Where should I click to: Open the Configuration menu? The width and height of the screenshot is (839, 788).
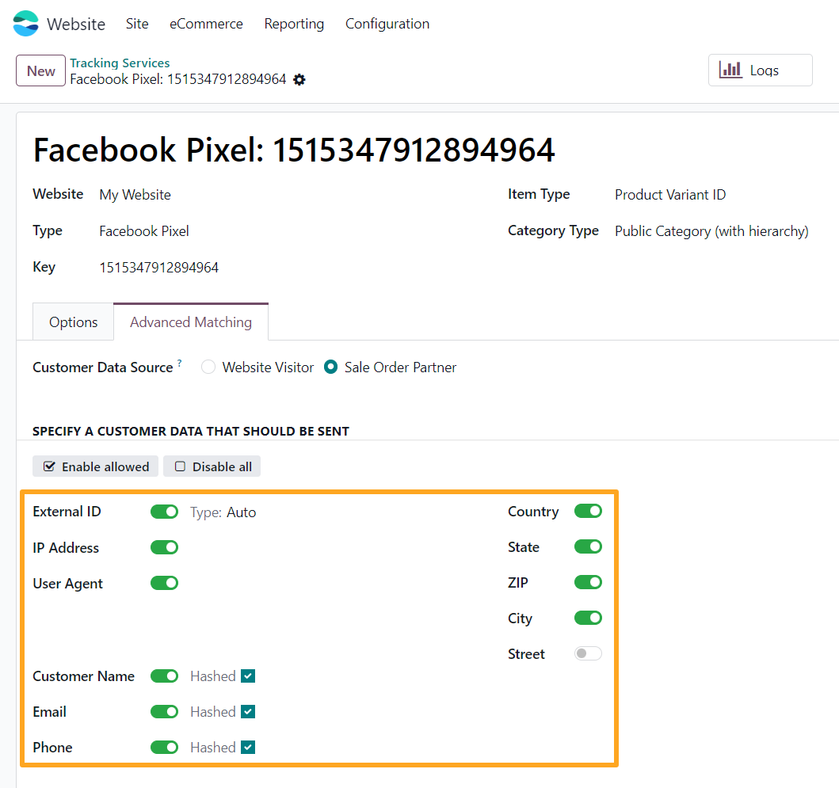[387, 24]
